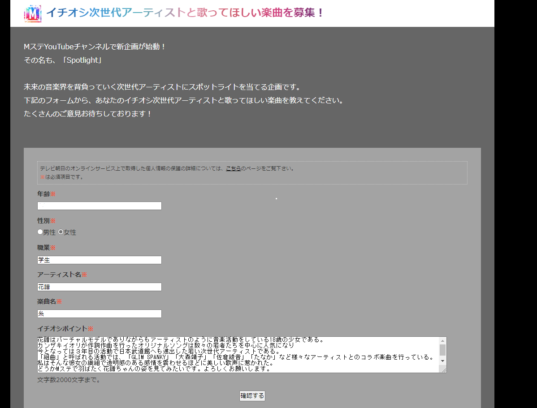Click the line たくさんのご意見お待ちしております!
The image size is (537, 408).
coord(88,114)
